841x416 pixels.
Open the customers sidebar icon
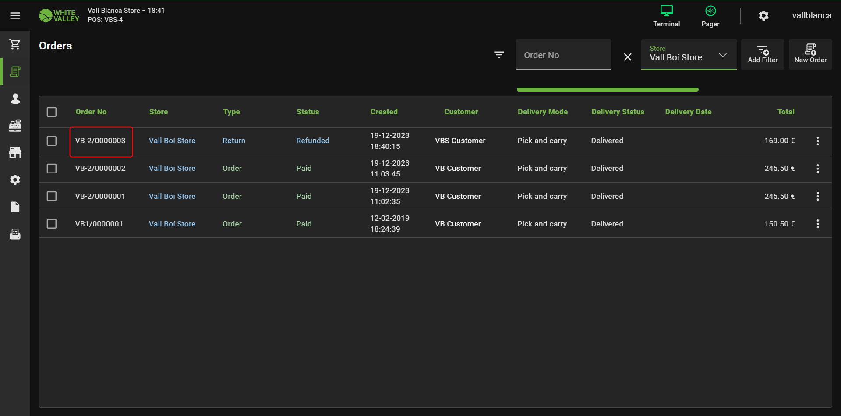(15, 99)
